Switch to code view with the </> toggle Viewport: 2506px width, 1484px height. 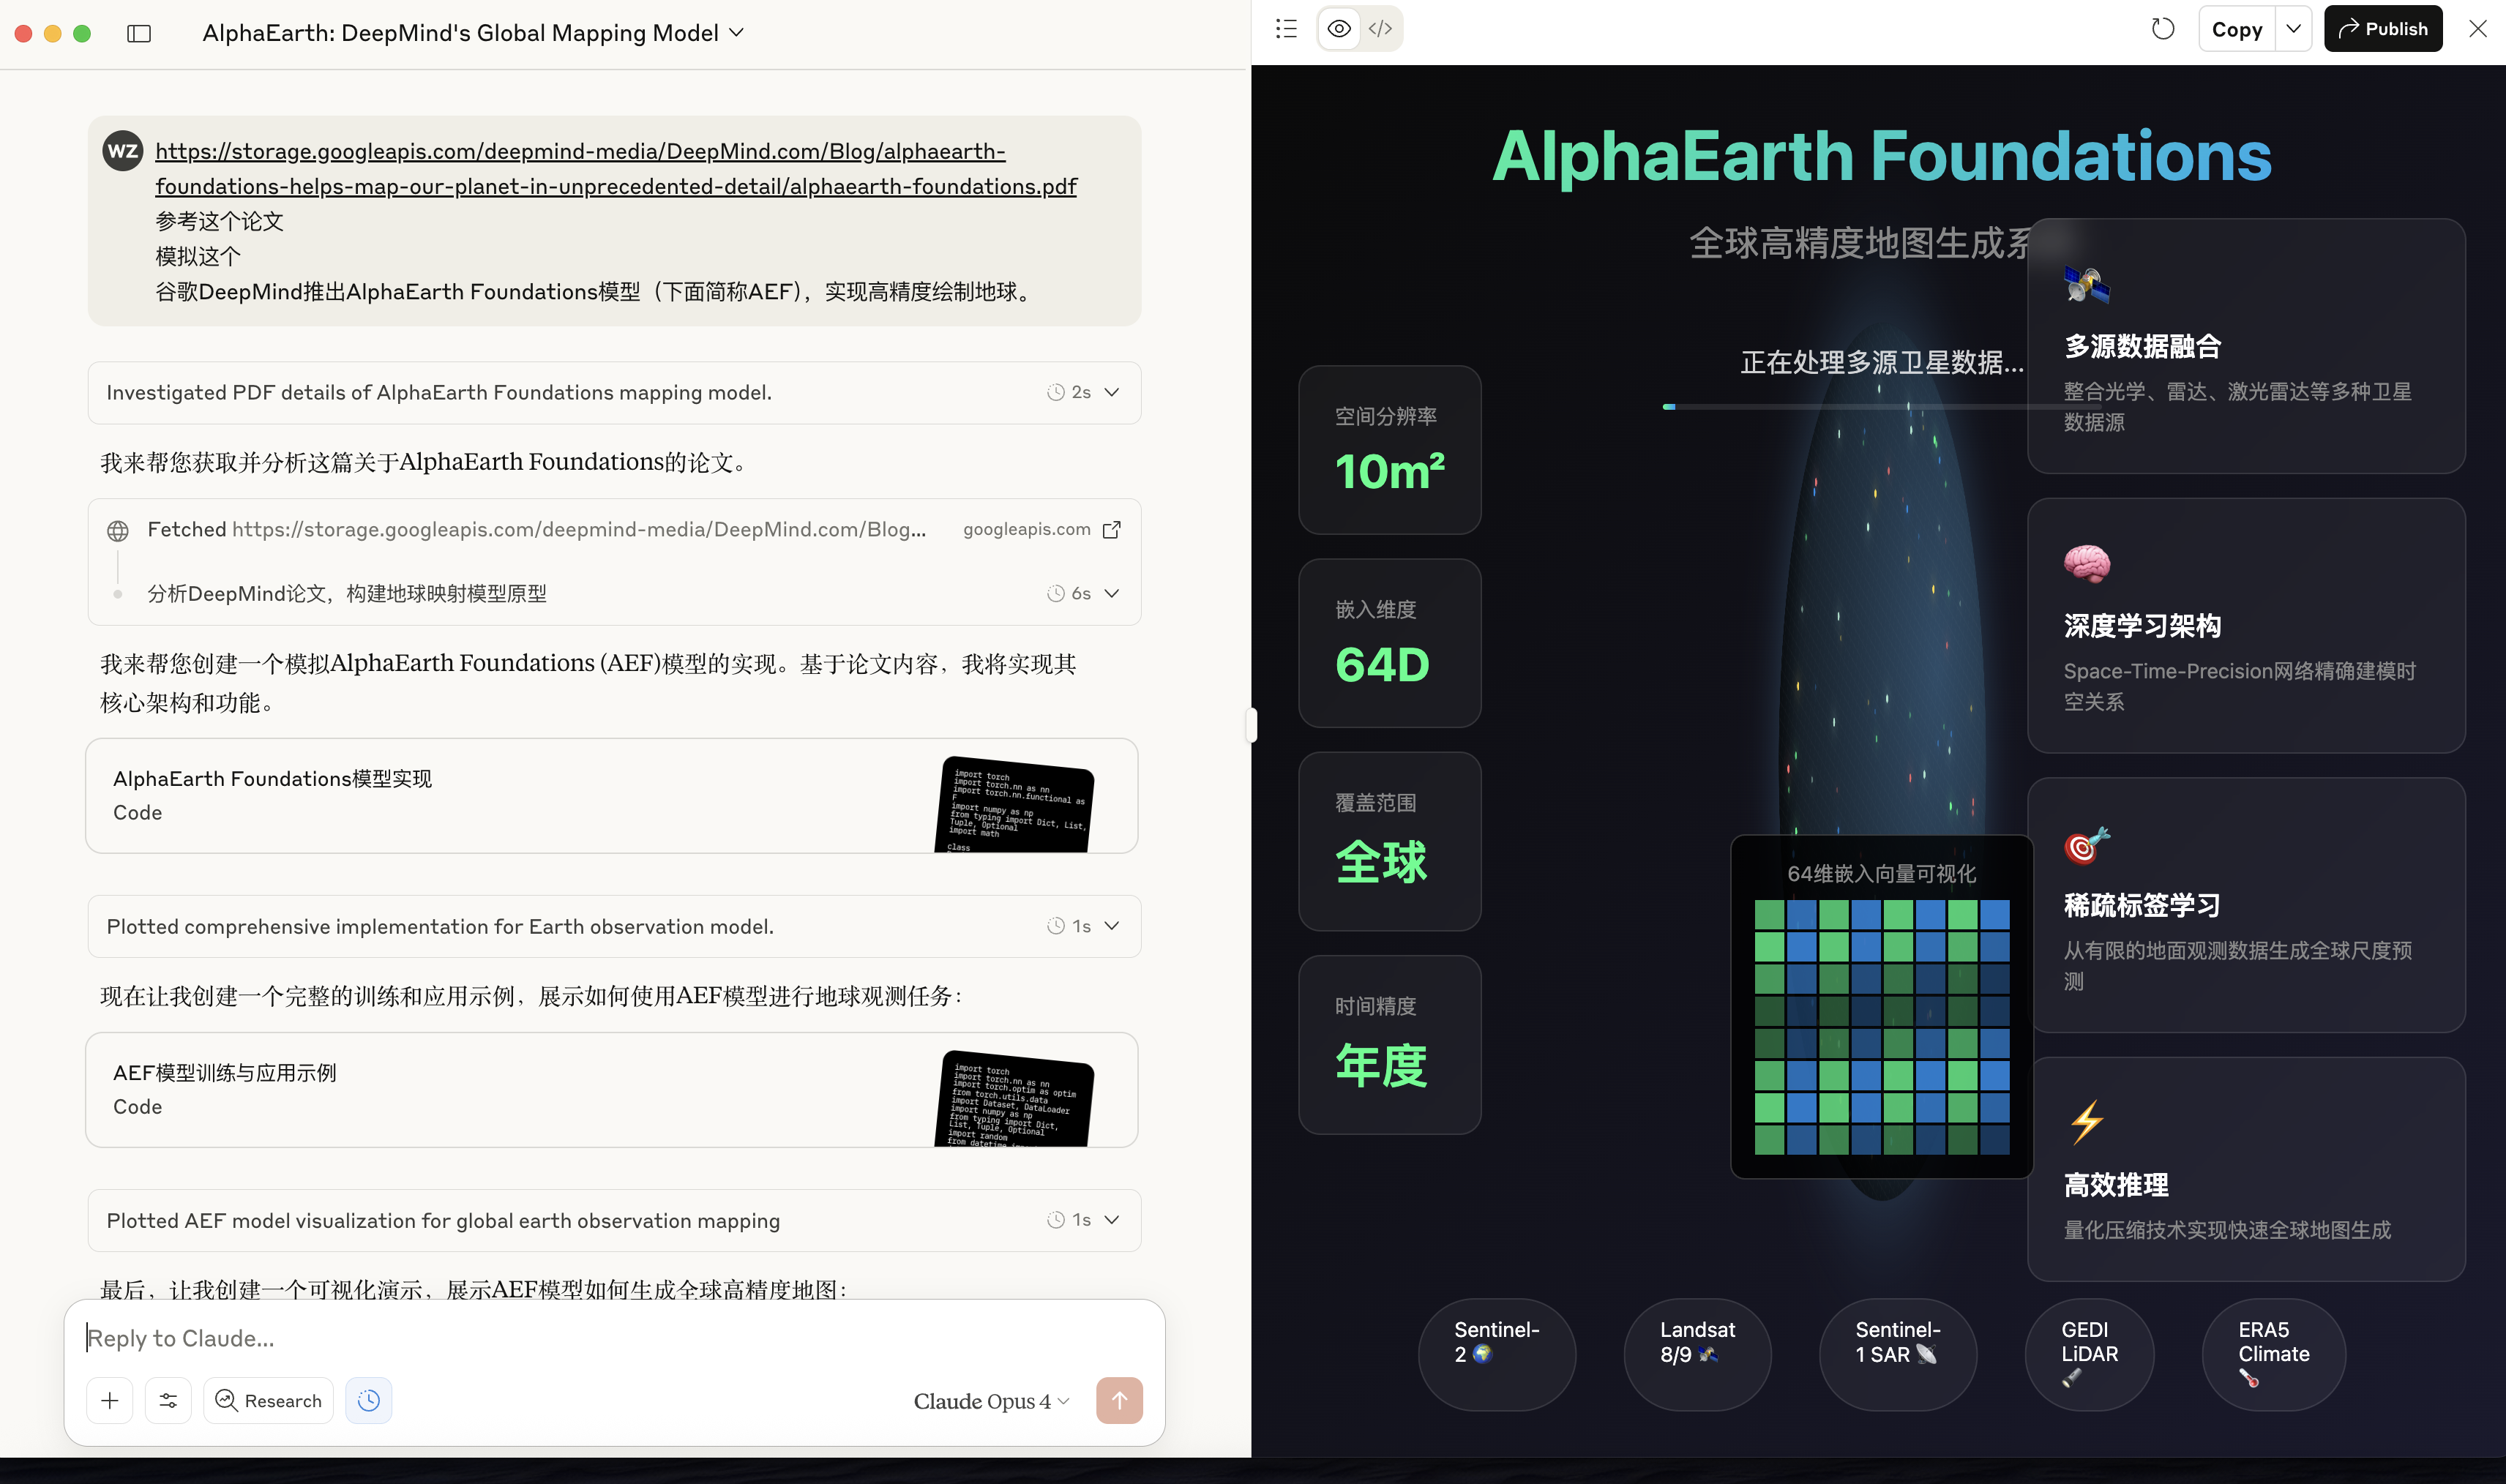coord(1381,28)
